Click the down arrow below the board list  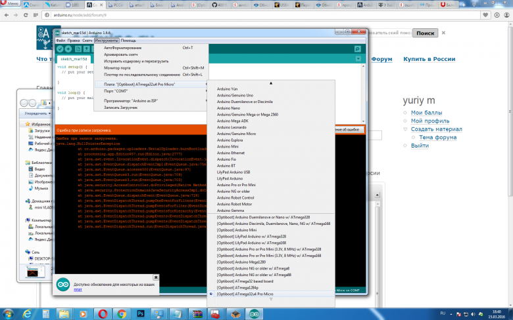[271, 299]
